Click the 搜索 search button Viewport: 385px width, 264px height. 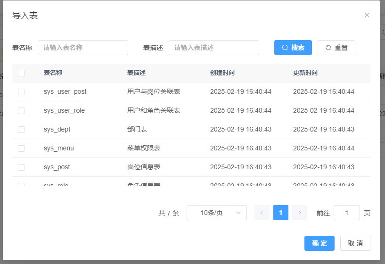point(293,48)
